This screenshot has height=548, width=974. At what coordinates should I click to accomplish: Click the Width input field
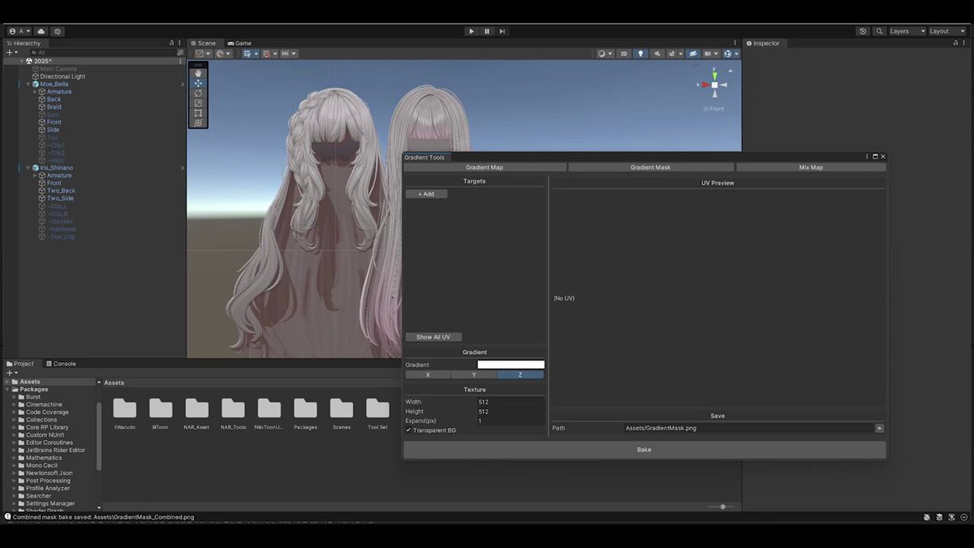(511, 402)
